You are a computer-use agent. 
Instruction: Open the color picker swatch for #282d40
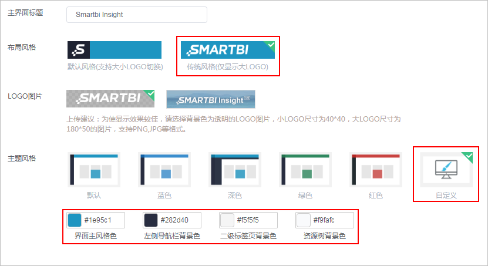click(x=151, y=220)
